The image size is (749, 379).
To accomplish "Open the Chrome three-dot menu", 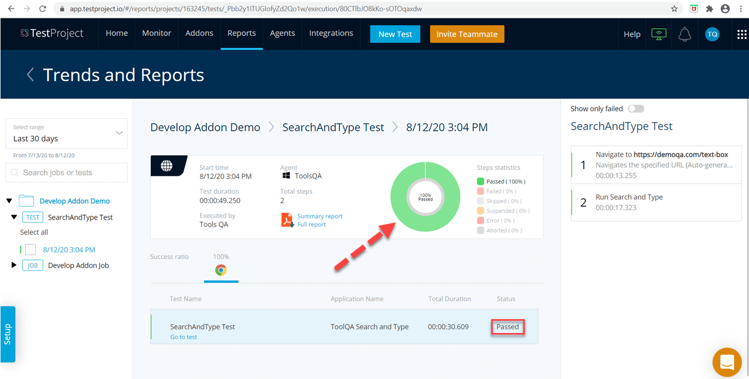I will [x=740, y=9].
